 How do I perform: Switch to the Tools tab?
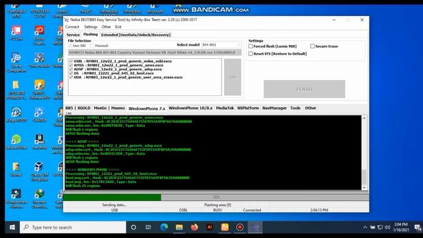click(295, 108)
